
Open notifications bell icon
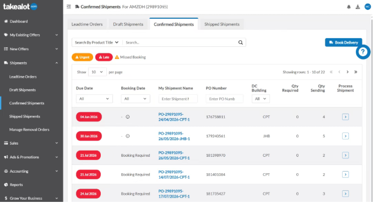pyautogui.click(x=349, y=7)
